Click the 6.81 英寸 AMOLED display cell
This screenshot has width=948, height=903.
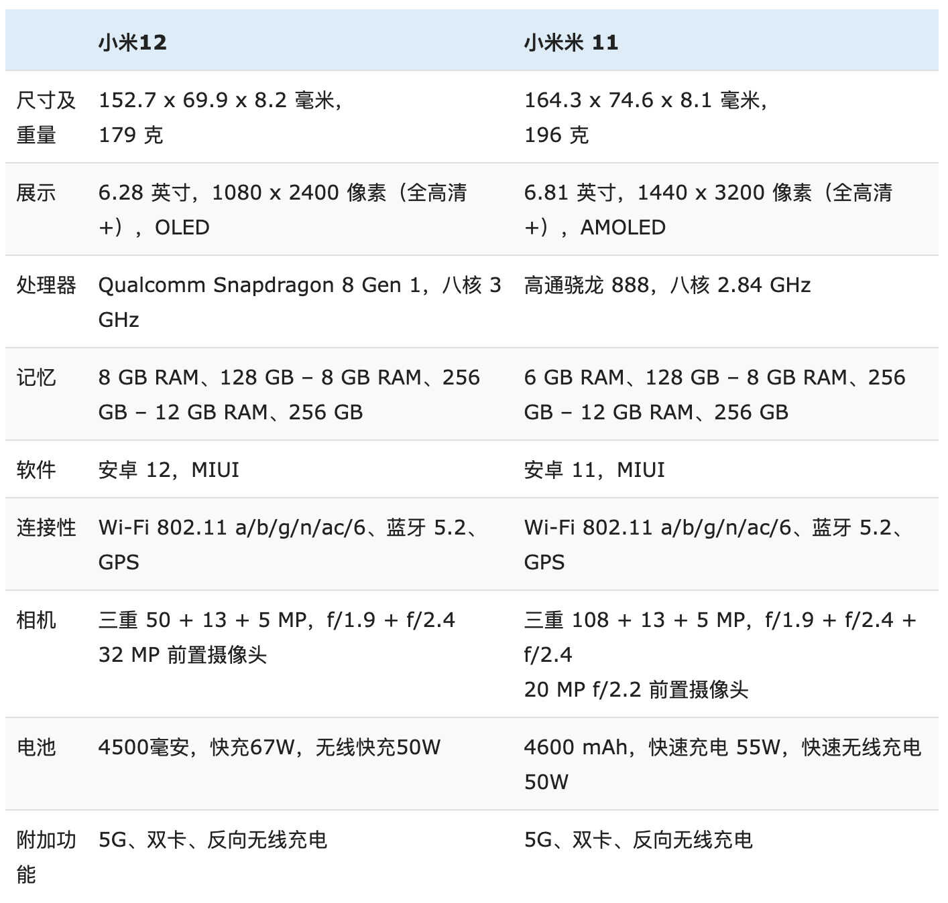pyautogui.click(x=708, y=210)
